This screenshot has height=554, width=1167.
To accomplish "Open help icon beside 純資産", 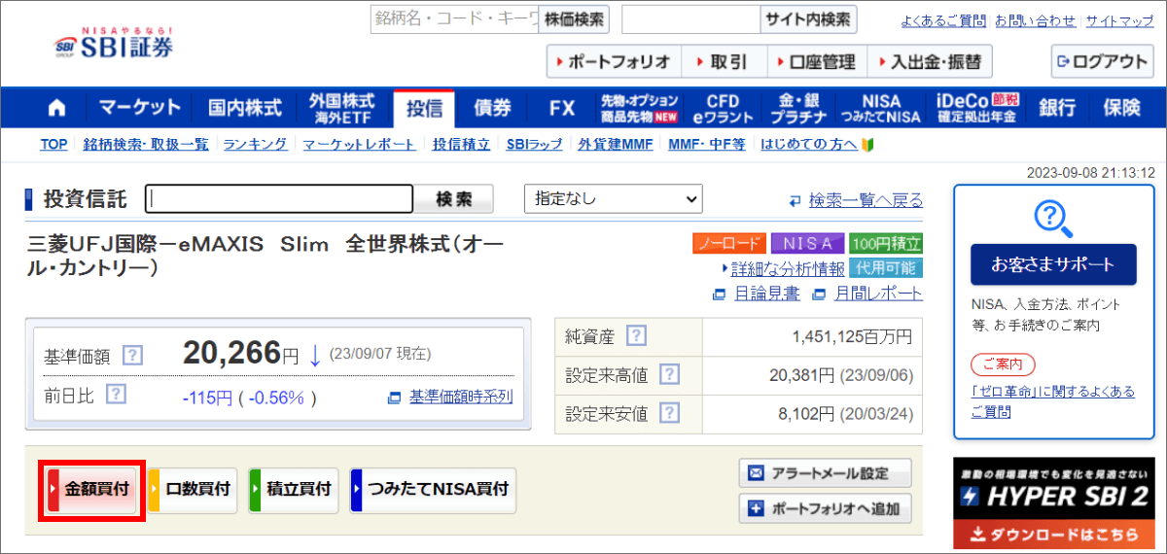I will tap(635, 336).
